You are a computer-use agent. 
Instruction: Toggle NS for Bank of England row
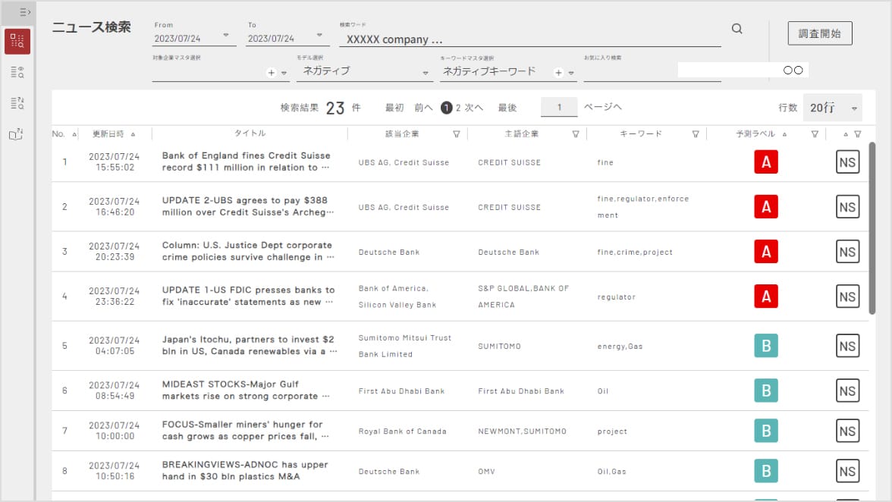click(x=848, y=162)
